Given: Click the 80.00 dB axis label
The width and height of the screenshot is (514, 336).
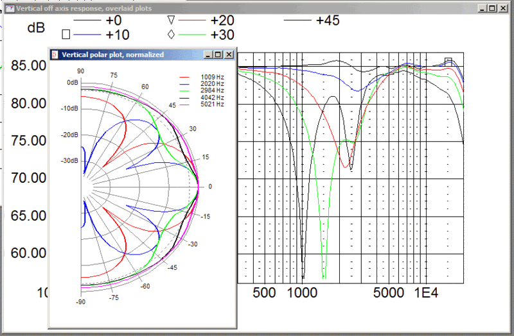Looking at the screenshot, I should tap(28, 103).
